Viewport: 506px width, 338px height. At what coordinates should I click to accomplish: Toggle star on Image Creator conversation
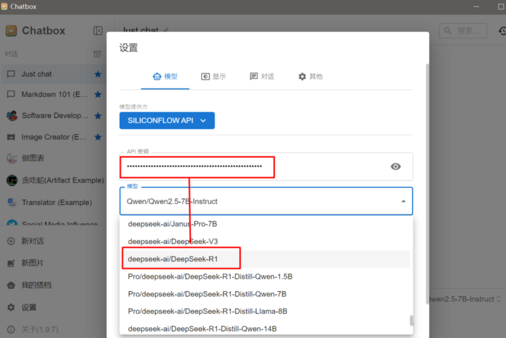[98, 137]
